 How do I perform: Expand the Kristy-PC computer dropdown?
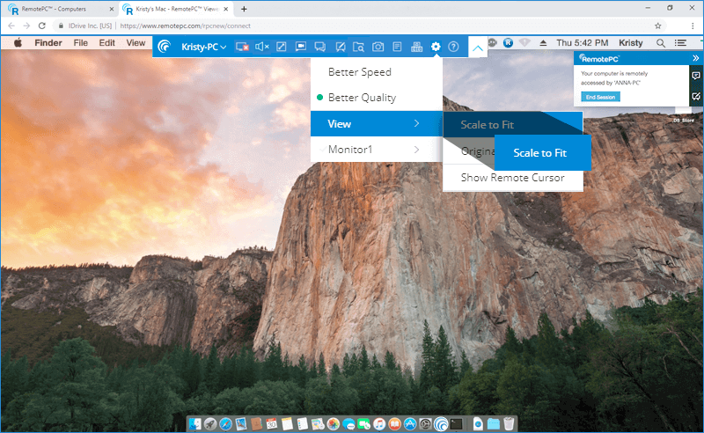[203, 47]
